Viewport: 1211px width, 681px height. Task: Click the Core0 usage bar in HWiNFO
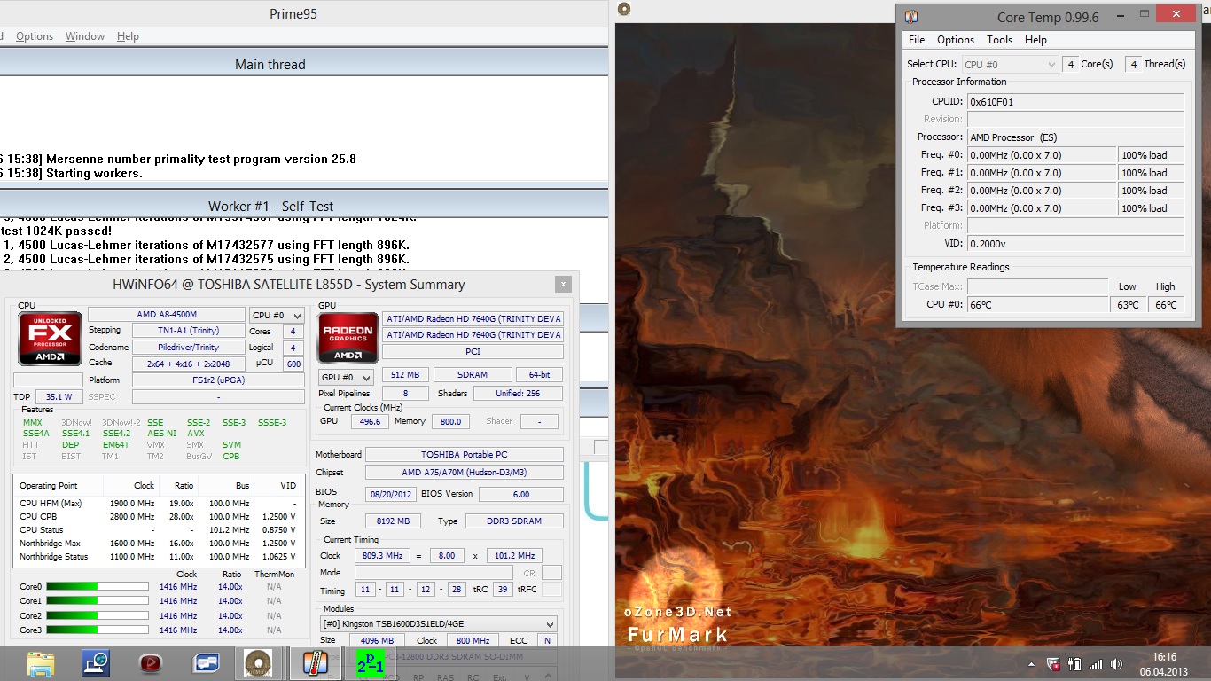click(98, 586)
